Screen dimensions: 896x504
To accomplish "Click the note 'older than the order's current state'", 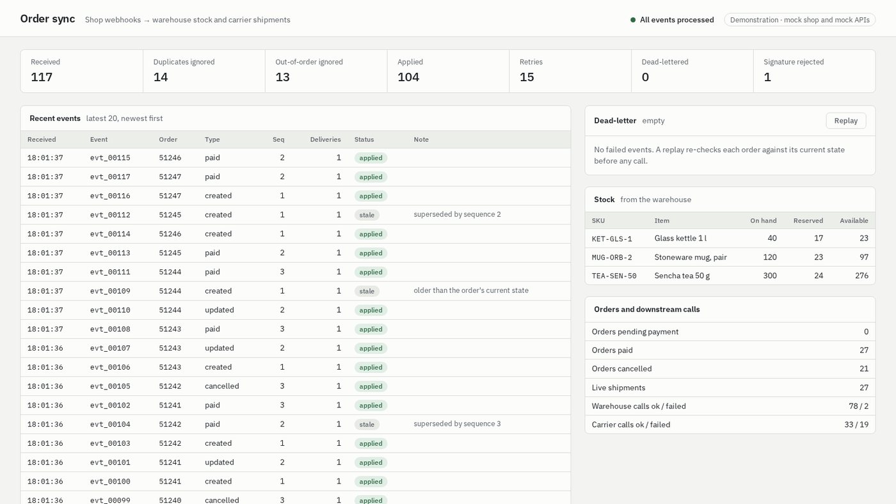I will coord(471,290).
